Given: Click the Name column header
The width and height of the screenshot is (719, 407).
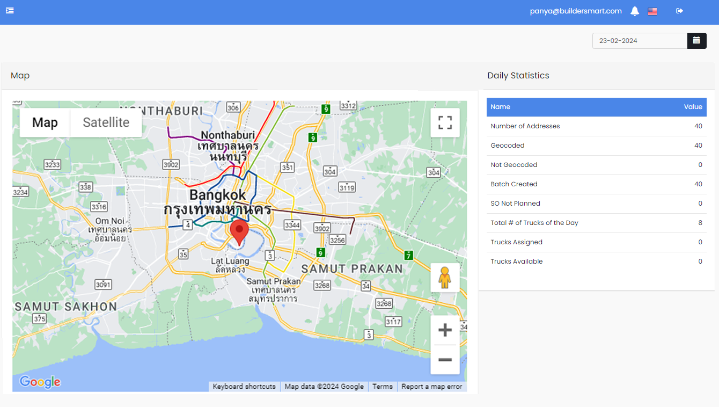Looking at the screenshot, I should [501, 107].
